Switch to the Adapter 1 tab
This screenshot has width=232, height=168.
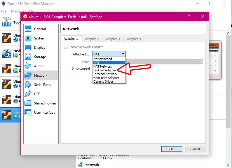(71, 39)
